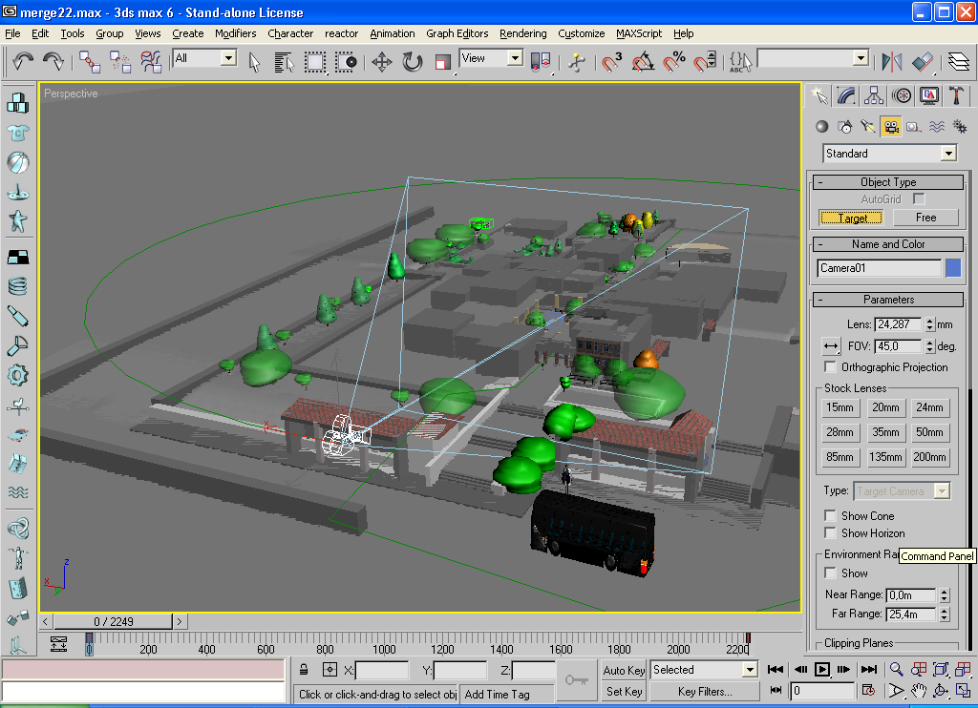The width and height of the screenshot is (978, 708).
Task: Choose the Rectangular Selection Region tool
Action: click(315, 62)
